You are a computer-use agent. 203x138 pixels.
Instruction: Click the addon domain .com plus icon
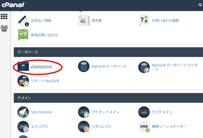pos(84,112)
